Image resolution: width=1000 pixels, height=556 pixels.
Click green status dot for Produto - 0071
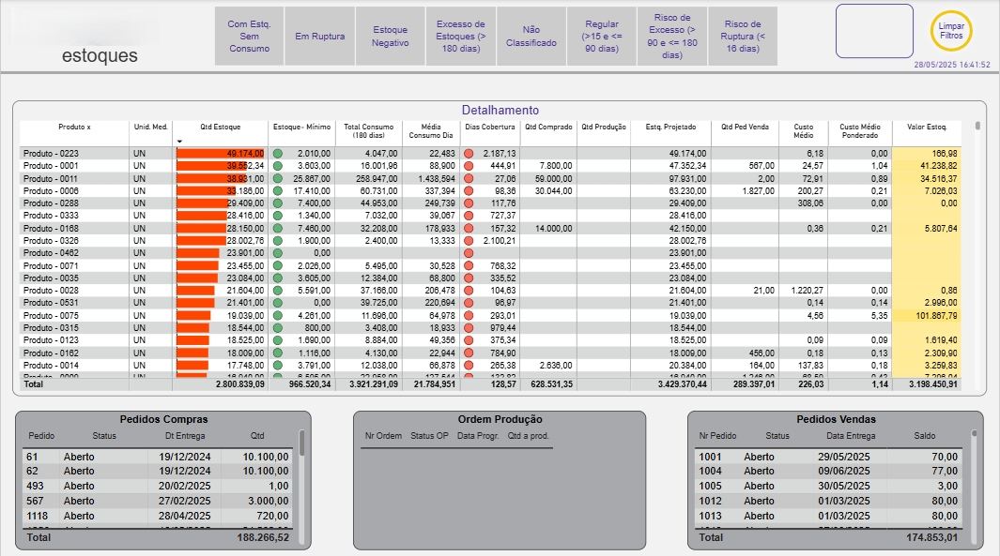[277, 265]
